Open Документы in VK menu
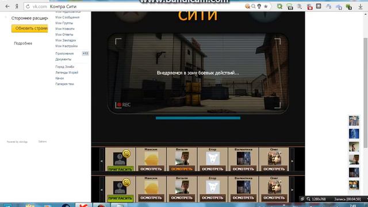Viewport: 368px width, 207px height. pos(63,59)
